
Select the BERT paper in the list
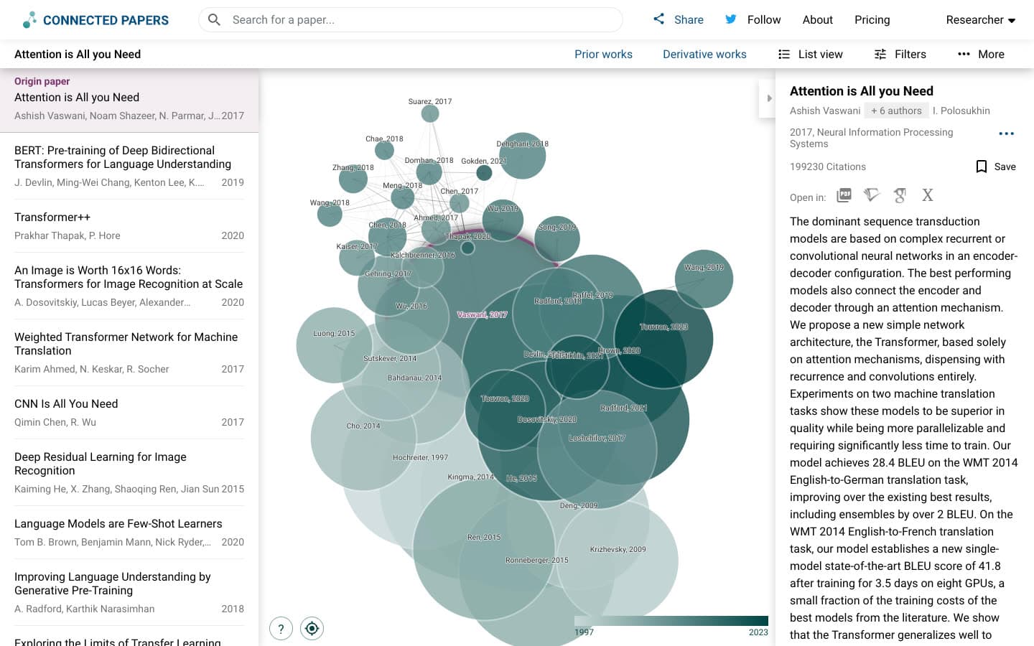pyautogui.click(x=129, y=166)
